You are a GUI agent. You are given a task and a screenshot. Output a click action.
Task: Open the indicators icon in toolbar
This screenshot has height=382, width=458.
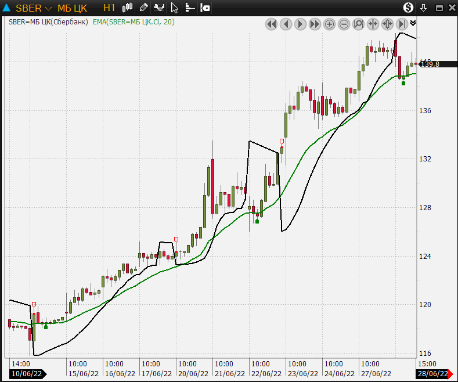coord(158,8)
